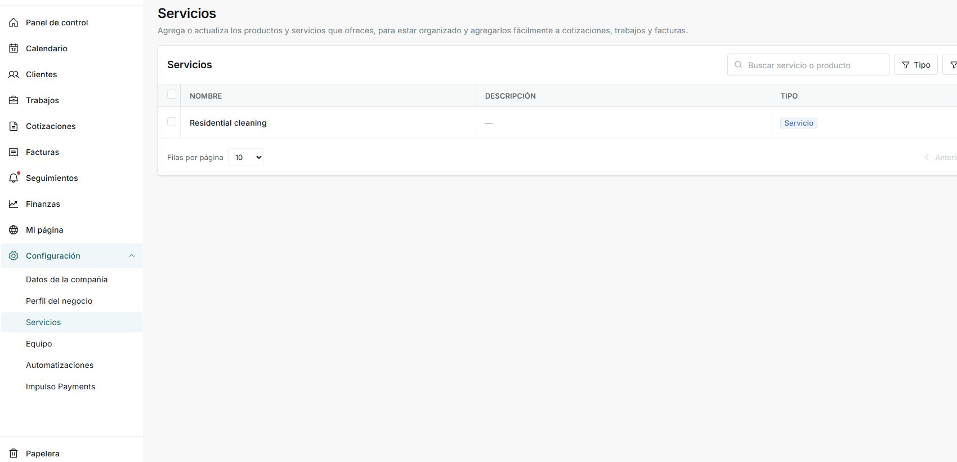The height and width of the screenshot is (462, 957).
Task: Click the Facturas invoice icon
Action: click(x=14, y=152)
